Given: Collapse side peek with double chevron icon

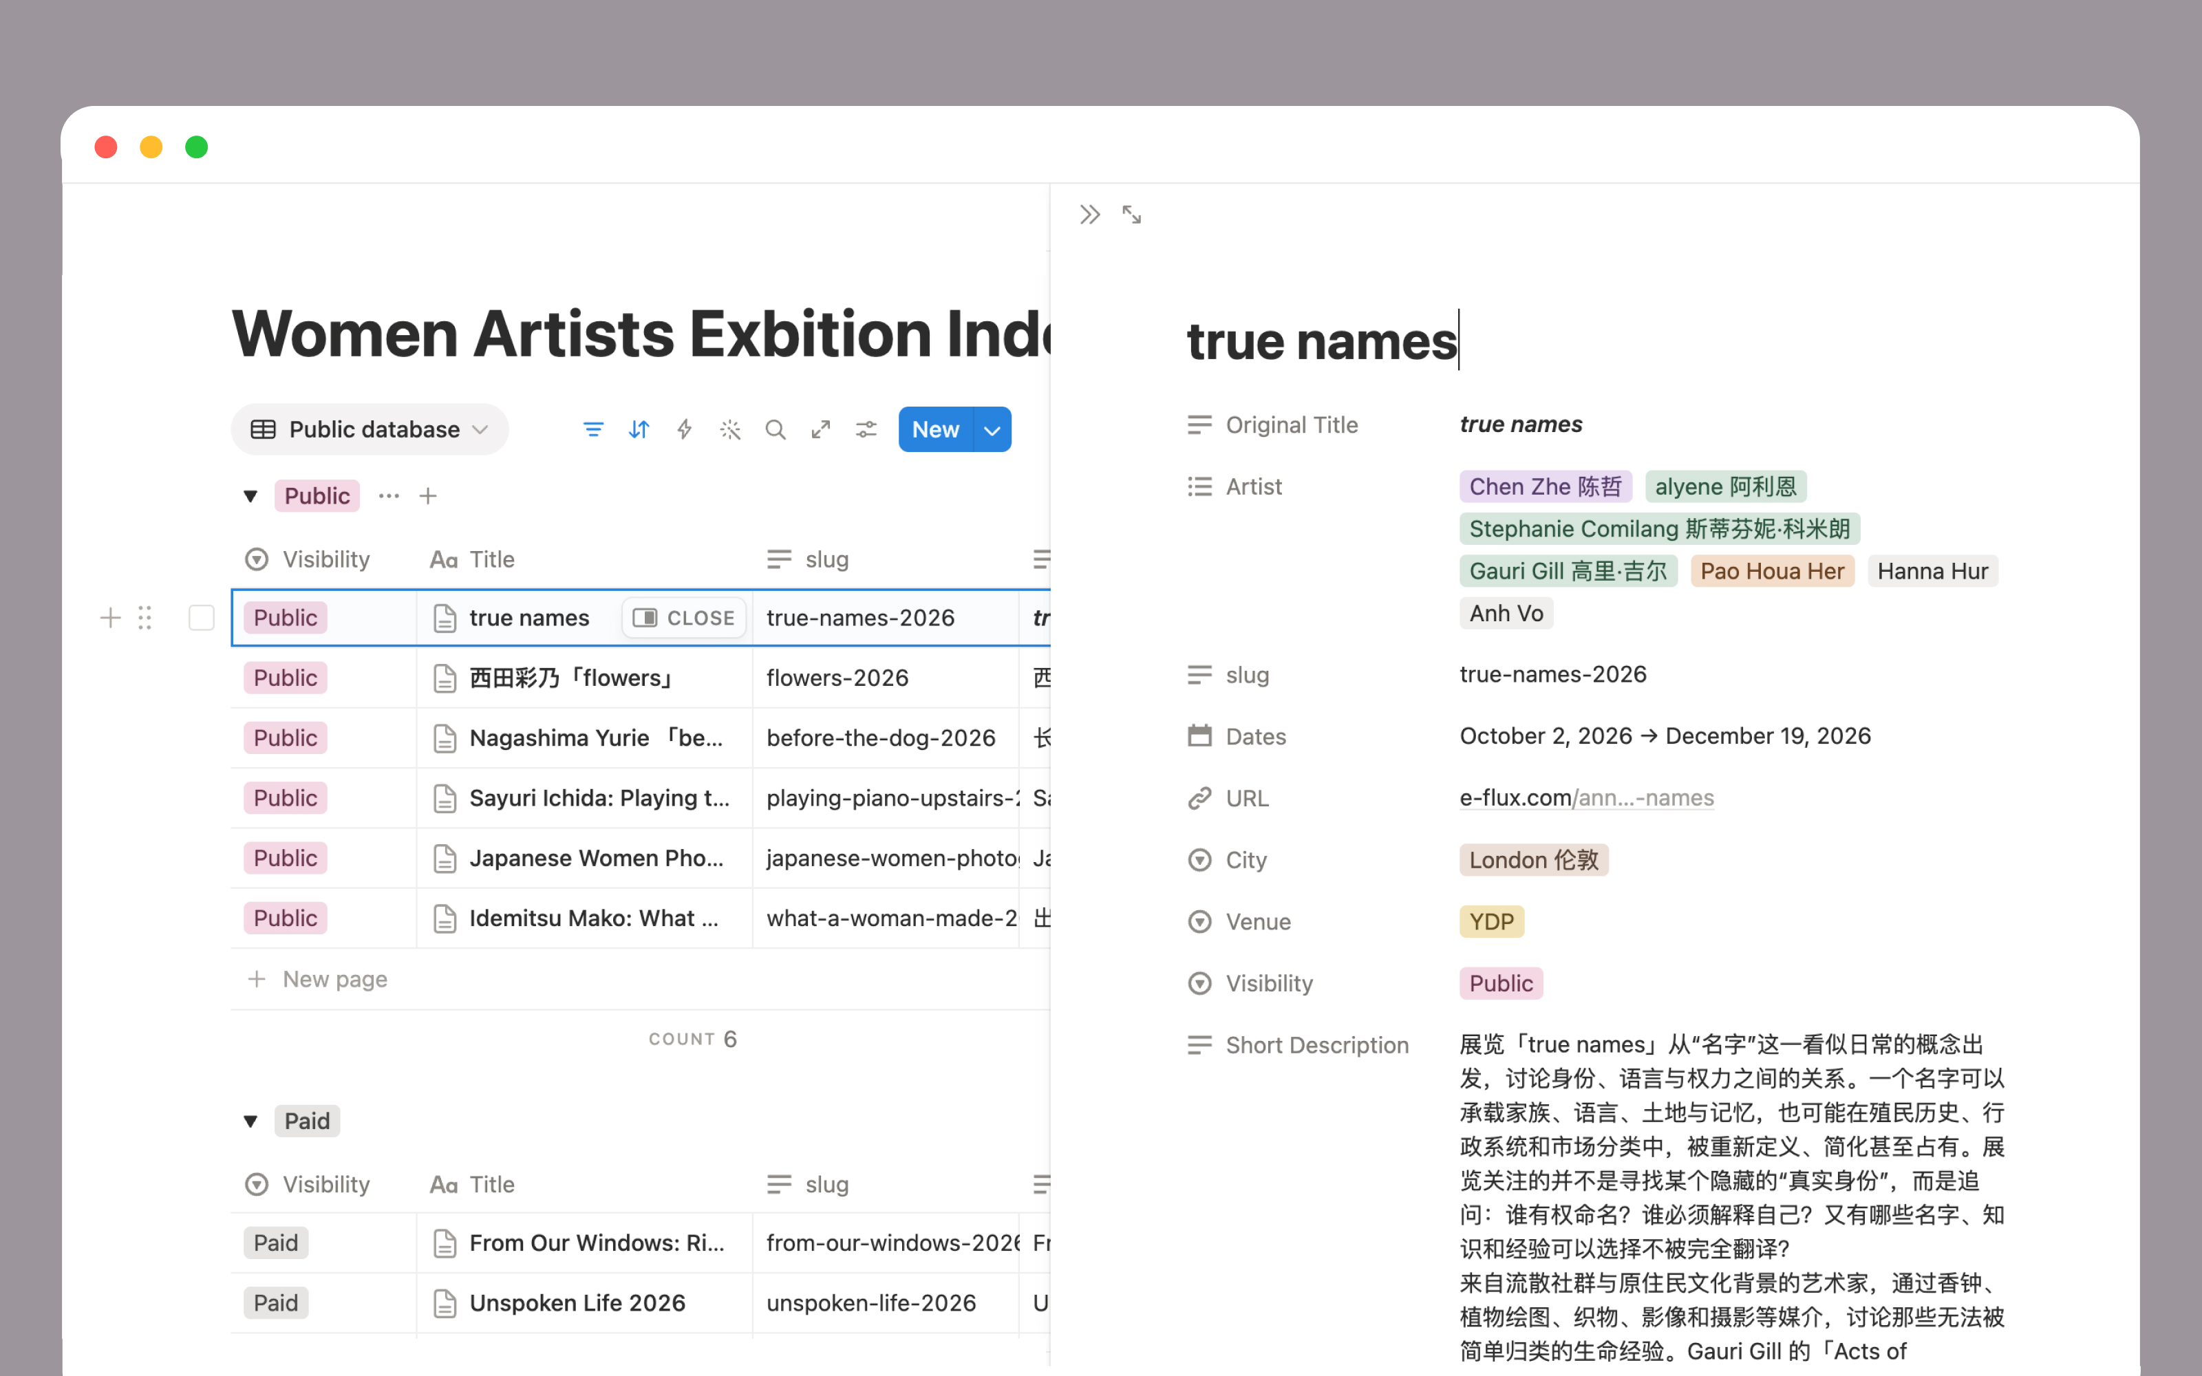Looking at the screenshot, I should pyautogui.click(x=1090, y=215).
